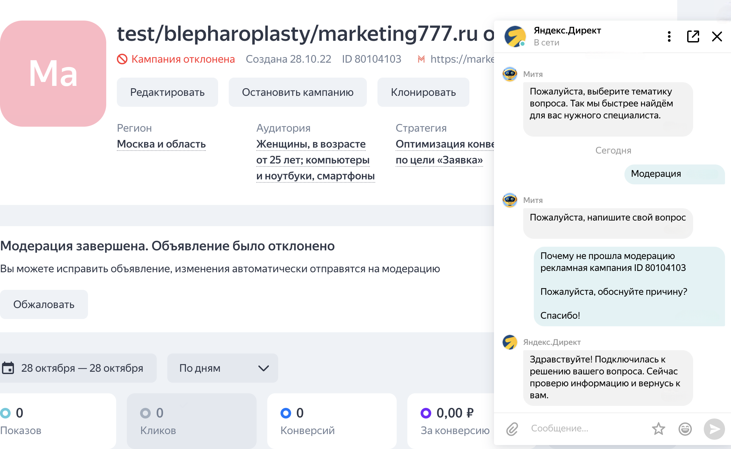Open the 28 октября date range picker
Image resolution: width=731 pixels, height=449 pixels.
pos(82,368)
